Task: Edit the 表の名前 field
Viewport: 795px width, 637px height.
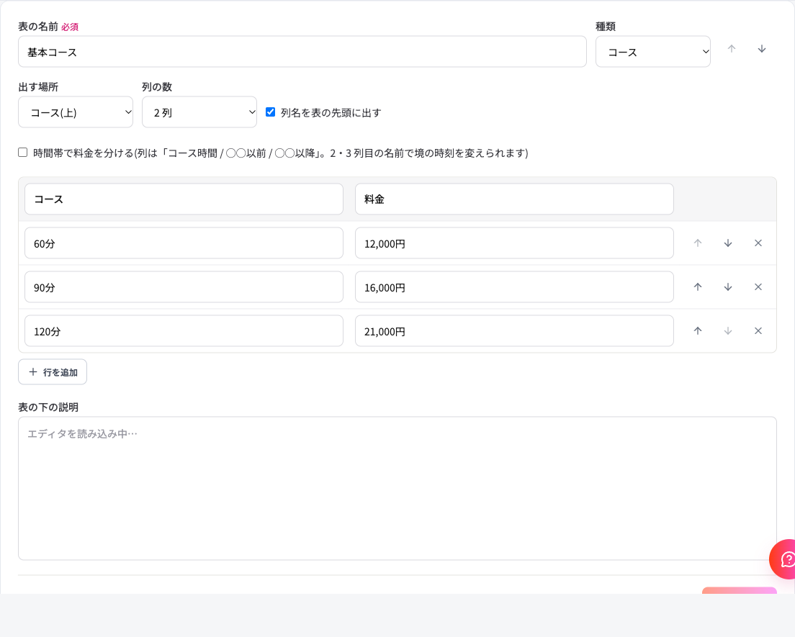Action: coord(302,52)
